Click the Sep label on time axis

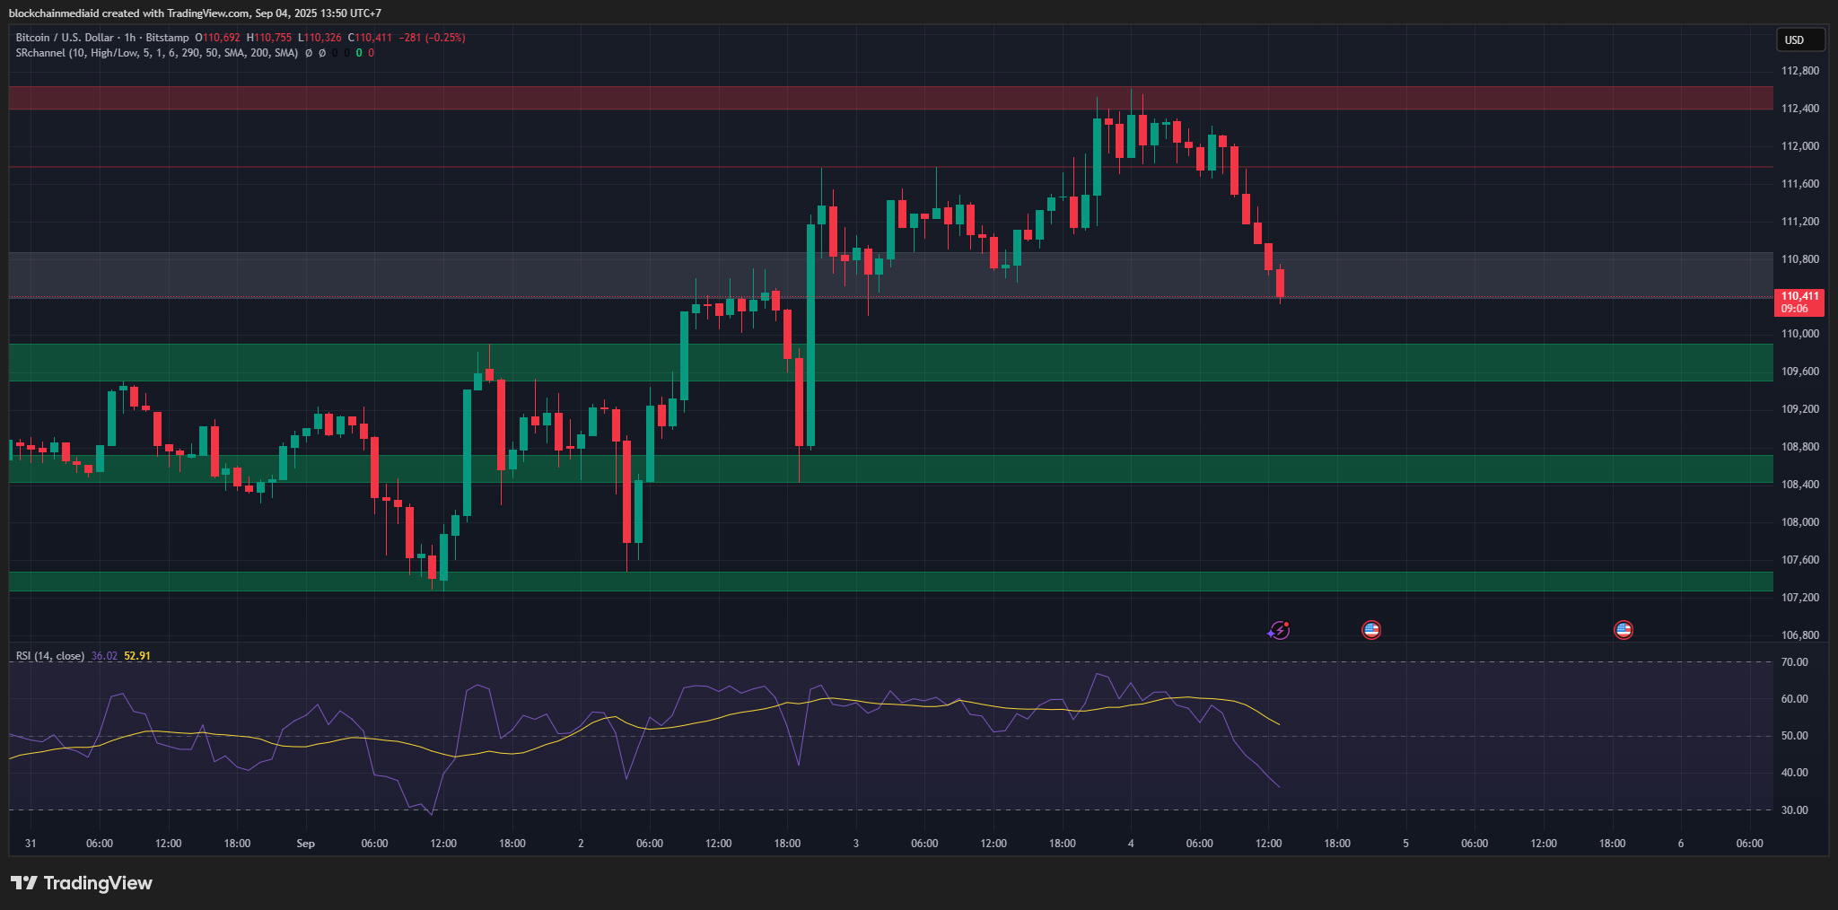pos(305,844)
